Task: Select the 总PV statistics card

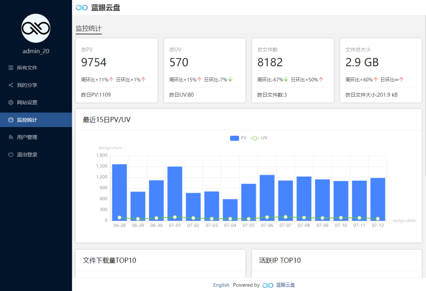Action: pyautogui.click(x=116, y=70)
